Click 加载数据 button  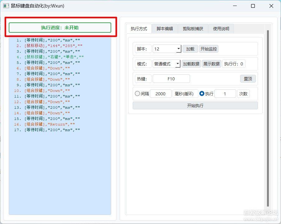(x=191, y=64)
